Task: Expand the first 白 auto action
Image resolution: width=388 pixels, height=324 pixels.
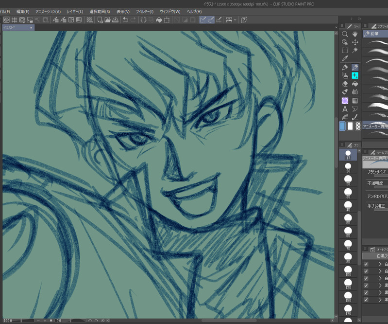Action: point(380,264)
